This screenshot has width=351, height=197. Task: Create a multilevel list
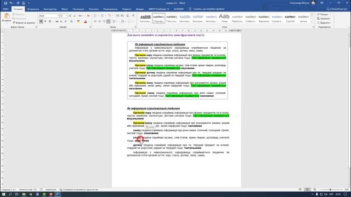click(x=110, y=16)
